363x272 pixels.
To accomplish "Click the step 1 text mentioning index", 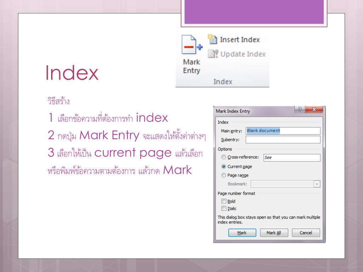I will click(x=108, y=118).
